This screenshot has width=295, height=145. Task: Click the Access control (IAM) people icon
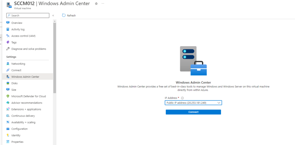[x=8, y=36]
